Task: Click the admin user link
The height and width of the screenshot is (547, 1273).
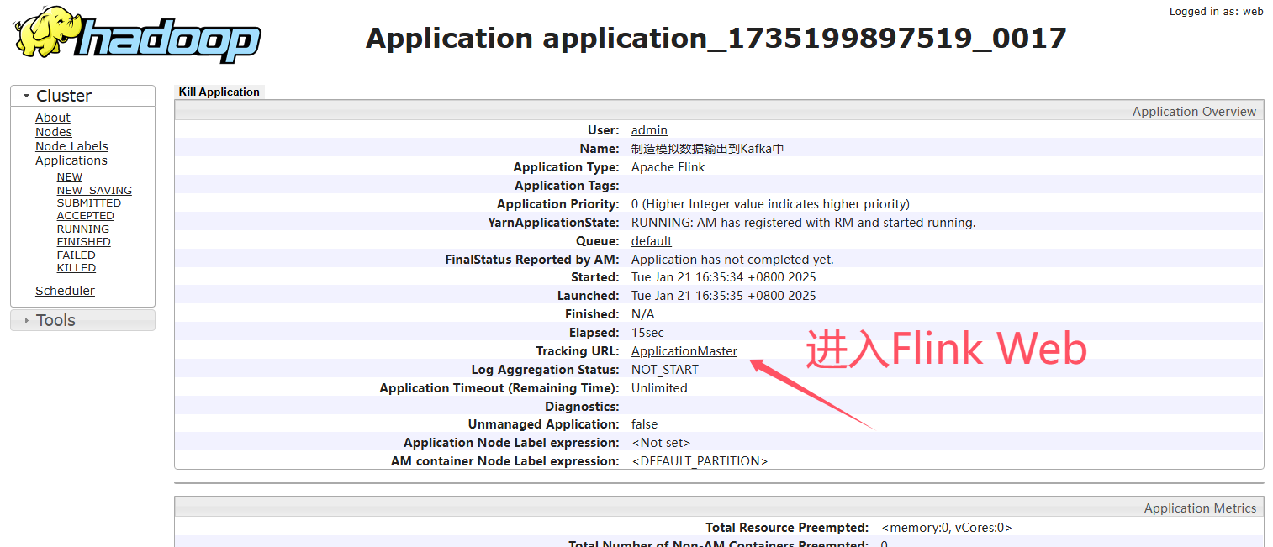Action: [649, 130]
